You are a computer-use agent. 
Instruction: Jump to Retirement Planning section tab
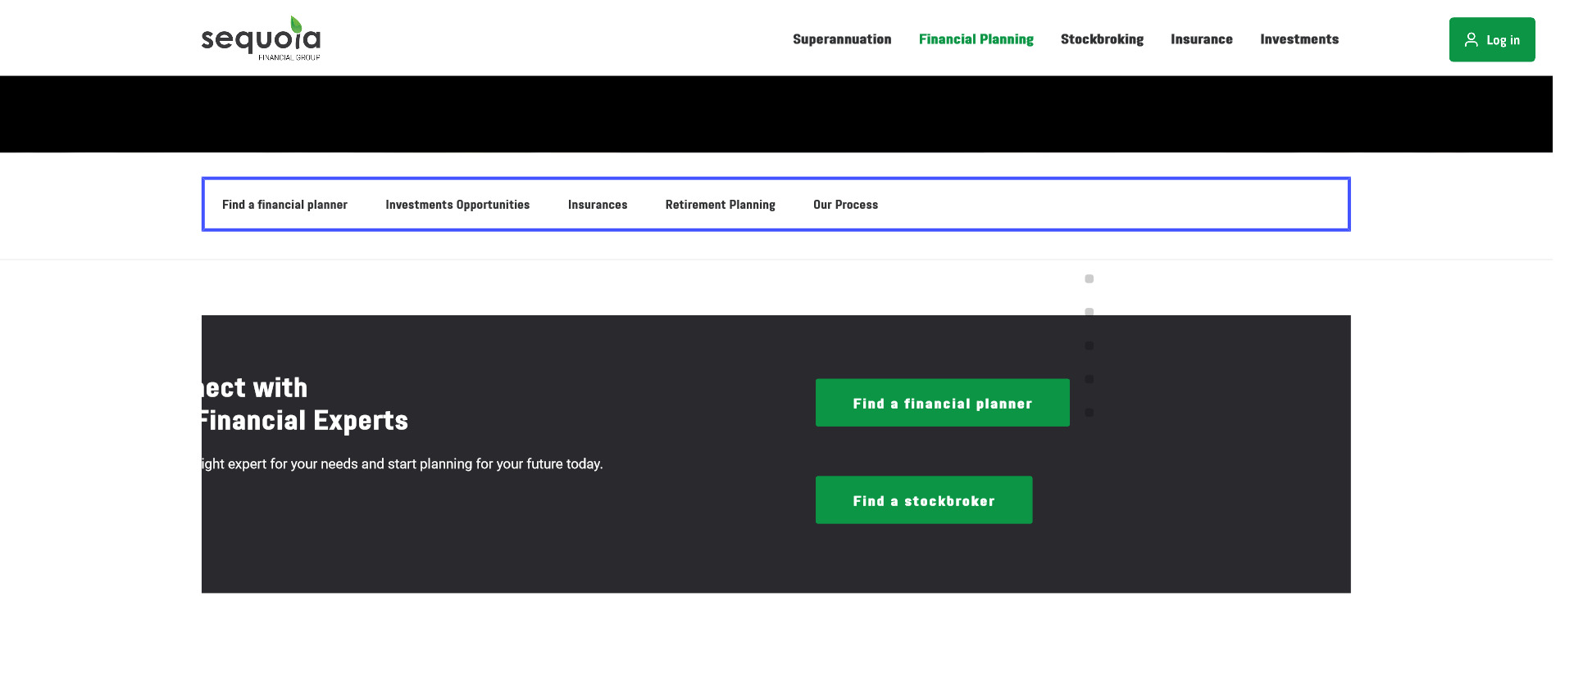tap(720, 205)
